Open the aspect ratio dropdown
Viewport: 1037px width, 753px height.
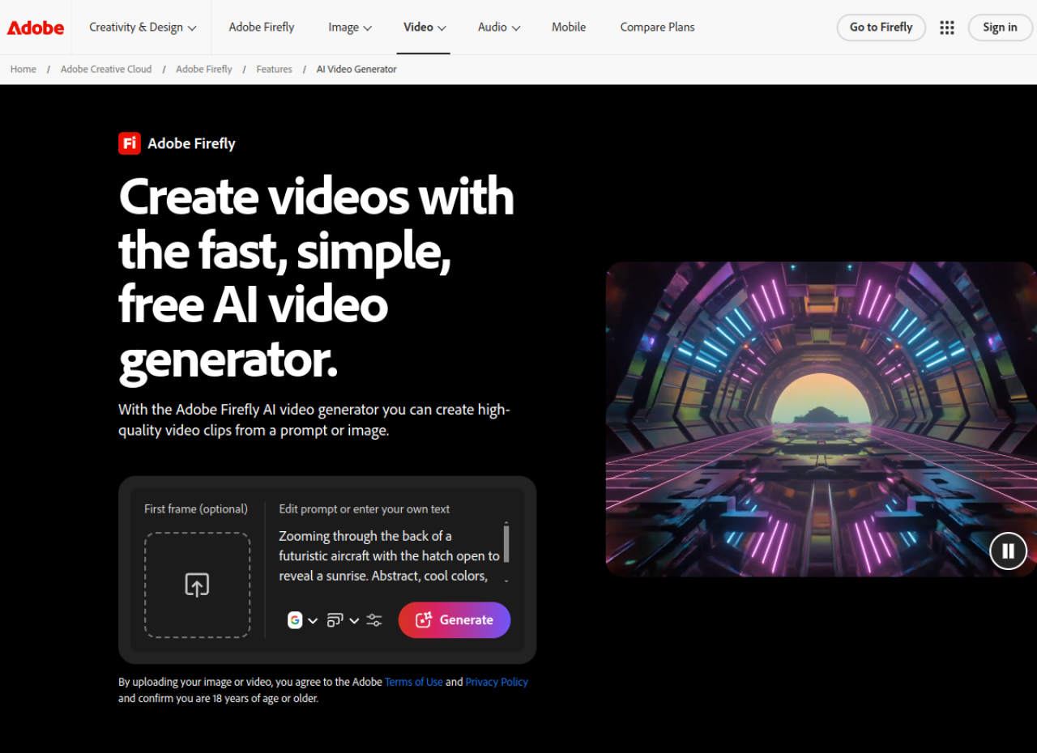point(343,620)
